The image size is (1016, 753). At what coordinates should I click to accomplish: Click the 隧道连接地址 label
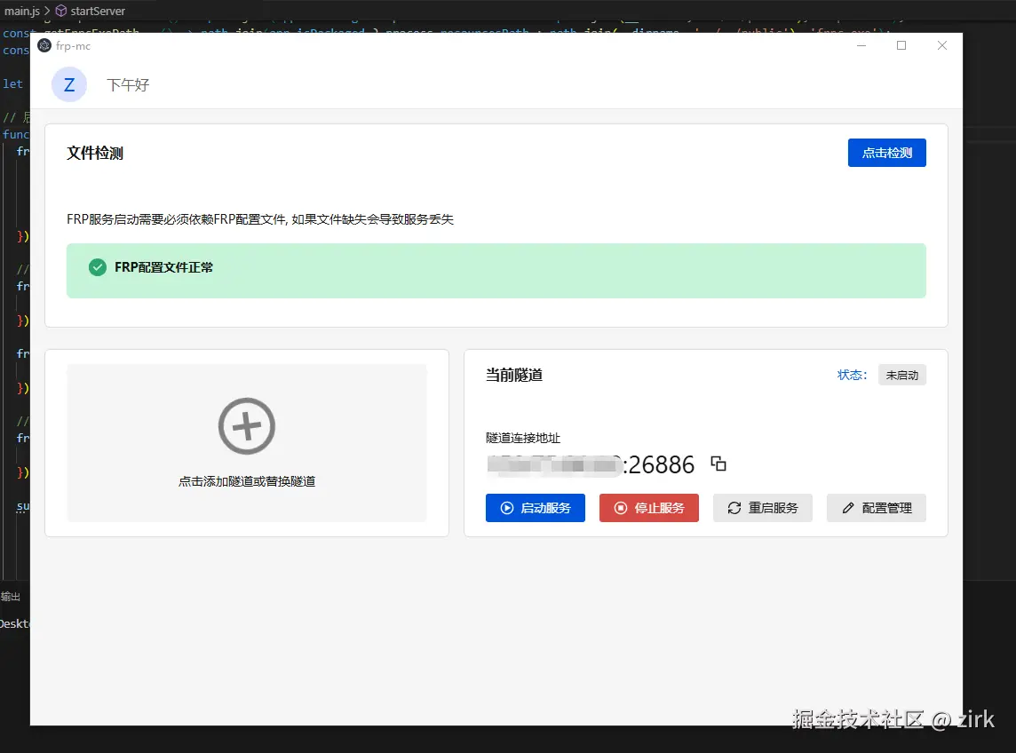tap(523, 438)
